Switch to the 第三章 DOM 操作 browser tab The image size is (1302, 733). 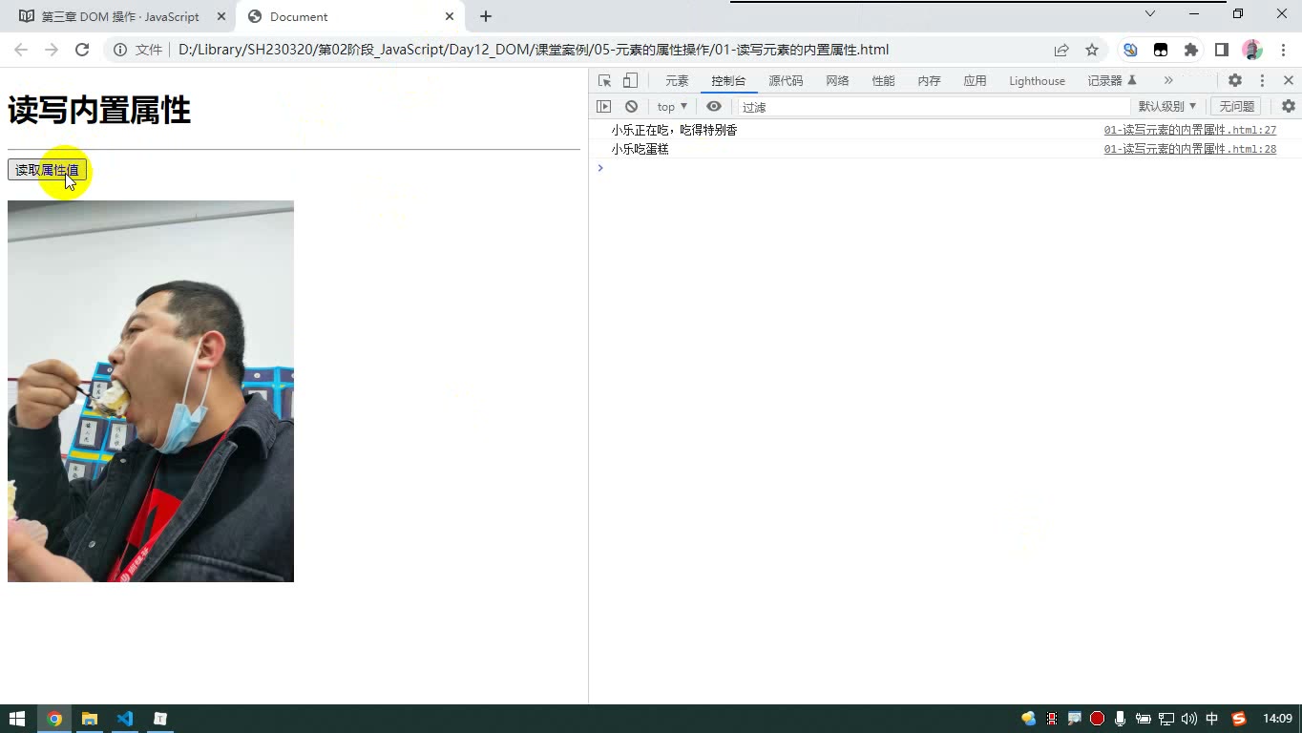pos(120,16)
